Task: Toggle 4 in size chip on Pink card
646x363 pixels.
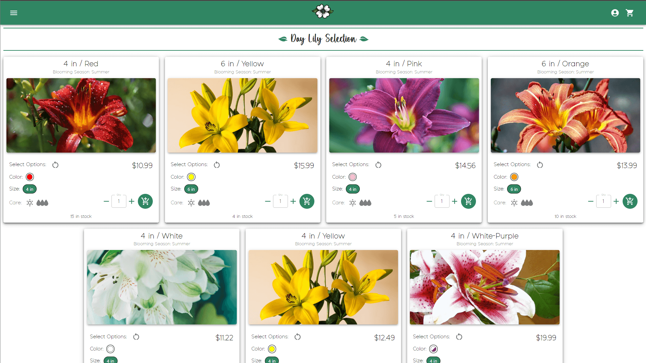Action: coord(353,189)
